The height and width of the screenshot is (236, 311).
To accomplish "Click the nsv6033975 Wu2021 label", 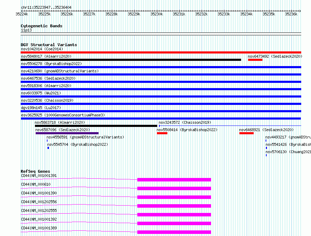I will [x=41, y=93].
